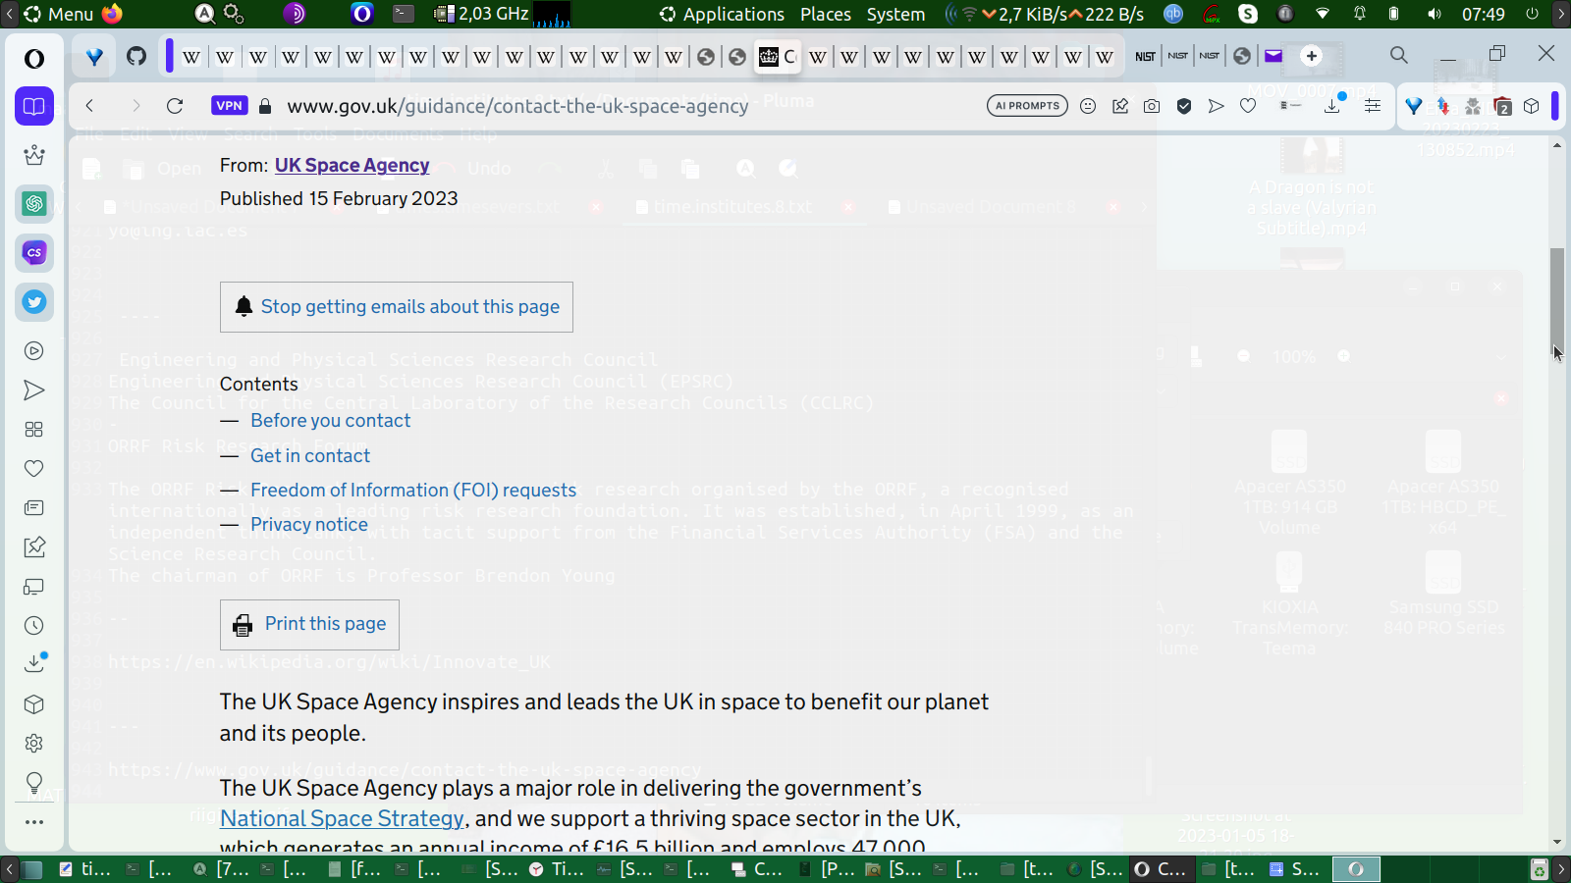Click the scrollbar down arrow
Screen dimensions: 1571x883
[1557, 842]
